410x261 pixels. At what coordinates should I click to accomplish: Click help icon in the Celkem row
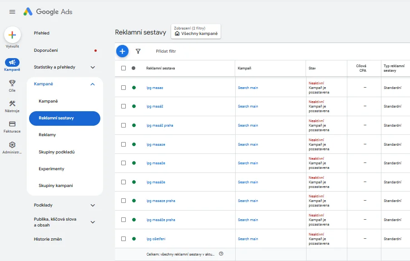(x=221, y=254)
